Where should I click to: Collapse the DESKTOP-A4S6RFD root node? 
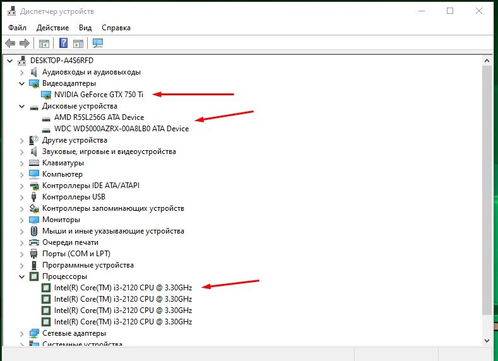pyautogui.click(x=10, y=61)
